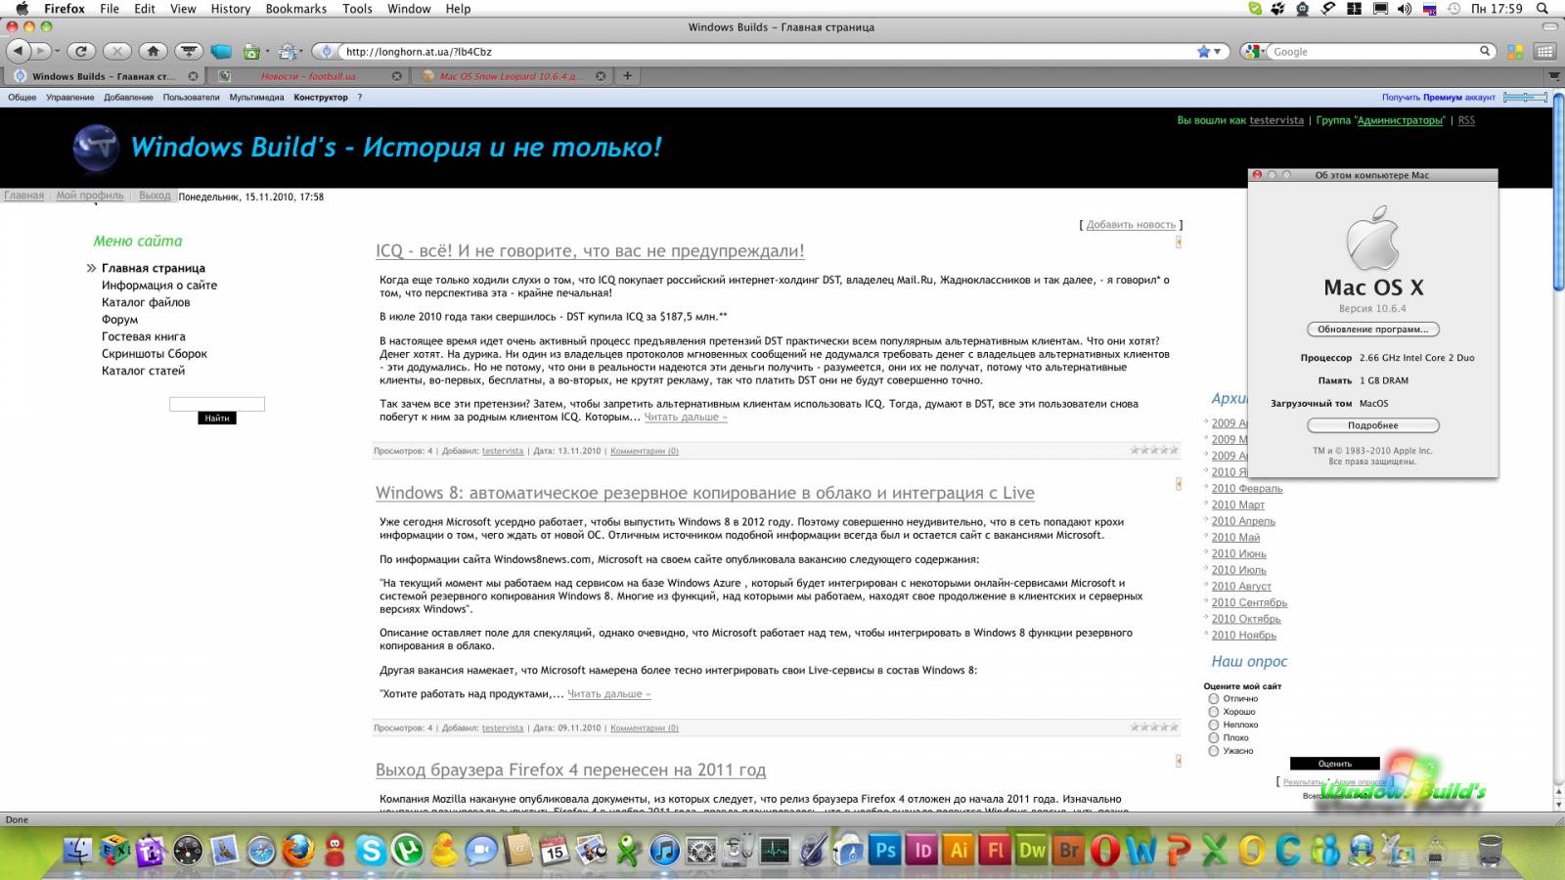Open Opera browser from the Dock

(1105, 851)
